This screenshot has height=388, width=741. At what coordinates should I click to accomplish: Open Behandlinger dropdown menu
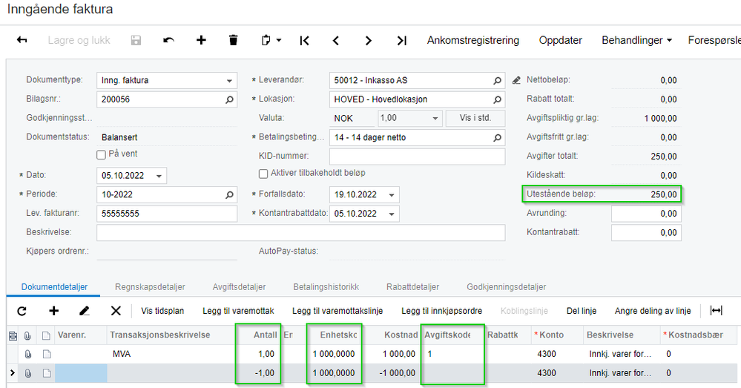[x=636, y=40]
